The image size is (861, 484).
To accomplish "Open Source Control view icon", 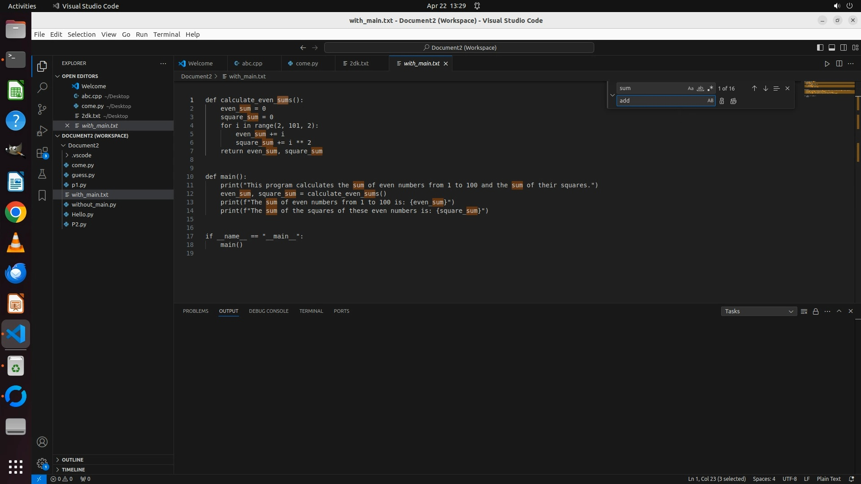I will click(x=42, y=109).
